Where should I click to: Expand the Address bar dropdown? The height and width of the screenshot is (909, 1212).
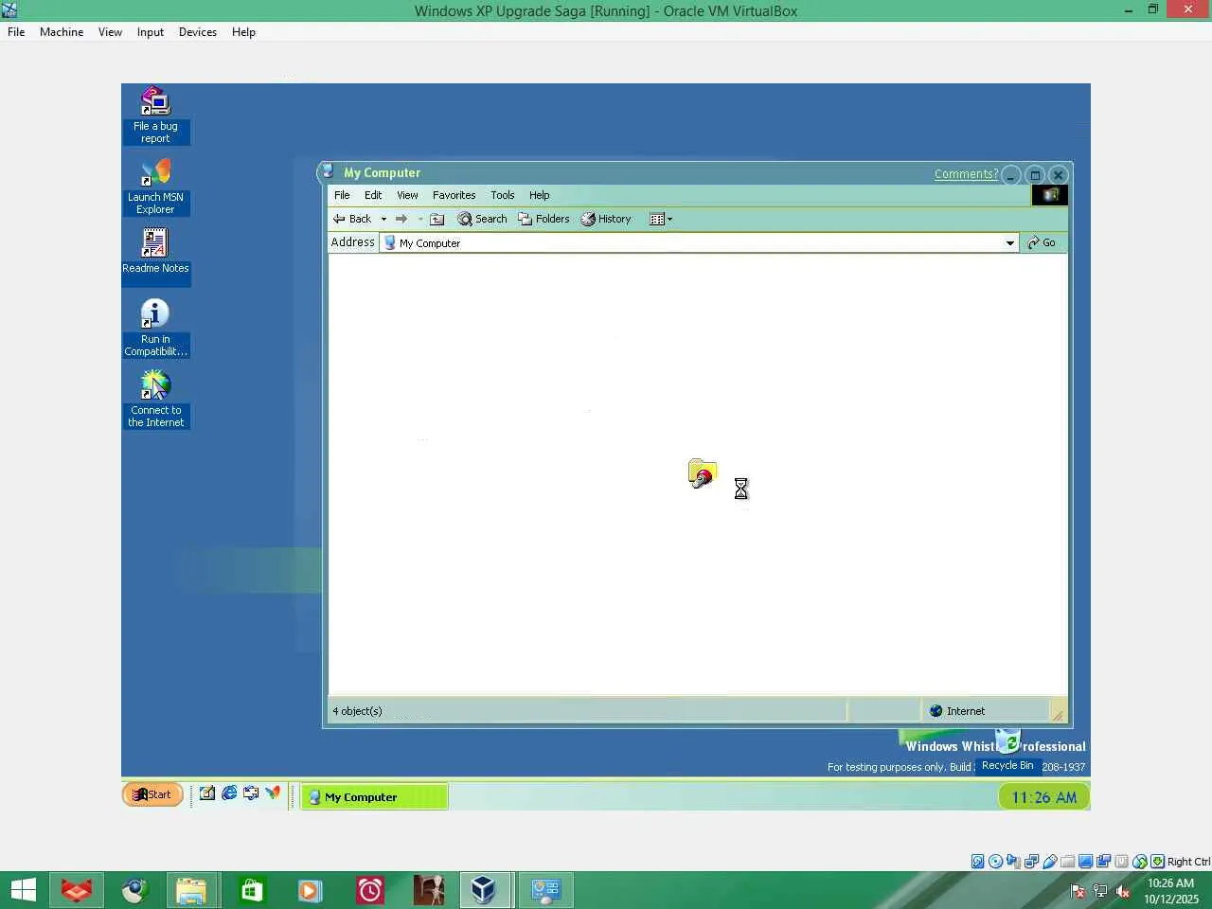pyautogui.click(x=1010, y=243)
